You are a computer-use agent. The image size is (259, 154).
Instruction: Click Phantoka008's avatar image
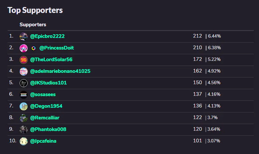click(24, 130)
